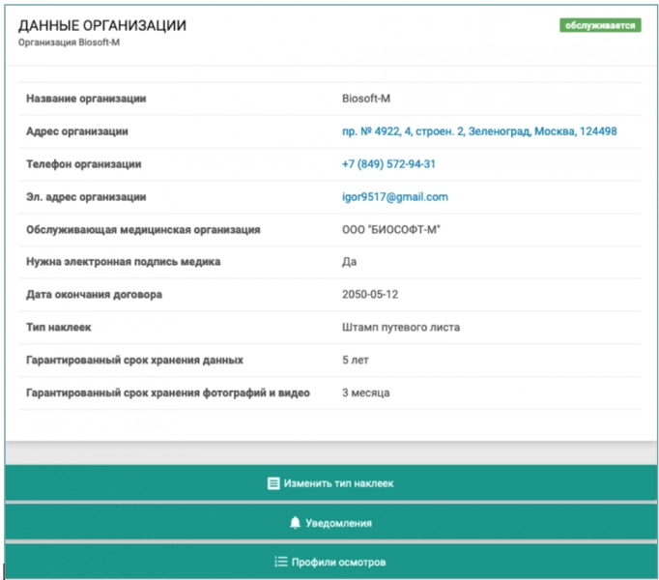Select the value 3 месяца
This screenshot has height=580, width=659.
(x=365, y=392)
